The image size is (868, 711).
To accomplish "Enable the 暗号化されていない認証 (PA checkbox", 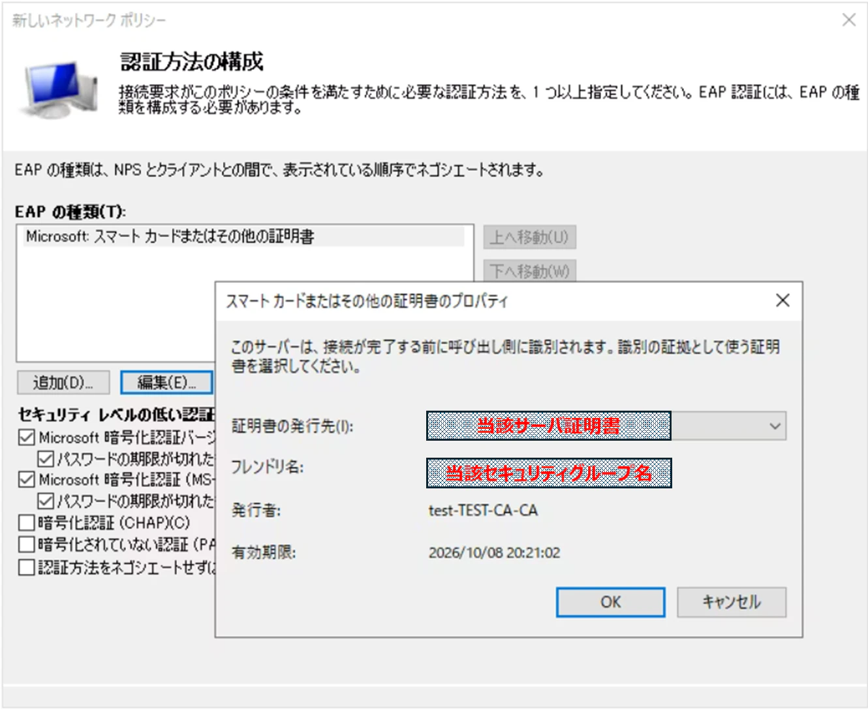I will [26, 545].
